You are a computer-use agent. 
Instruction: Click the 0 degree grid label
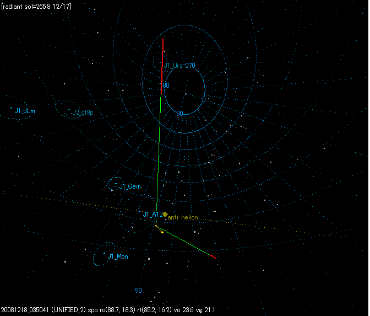[x=204, y=99]
